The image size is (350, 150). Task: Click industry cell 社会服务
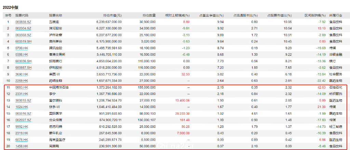tap(336, 74)
